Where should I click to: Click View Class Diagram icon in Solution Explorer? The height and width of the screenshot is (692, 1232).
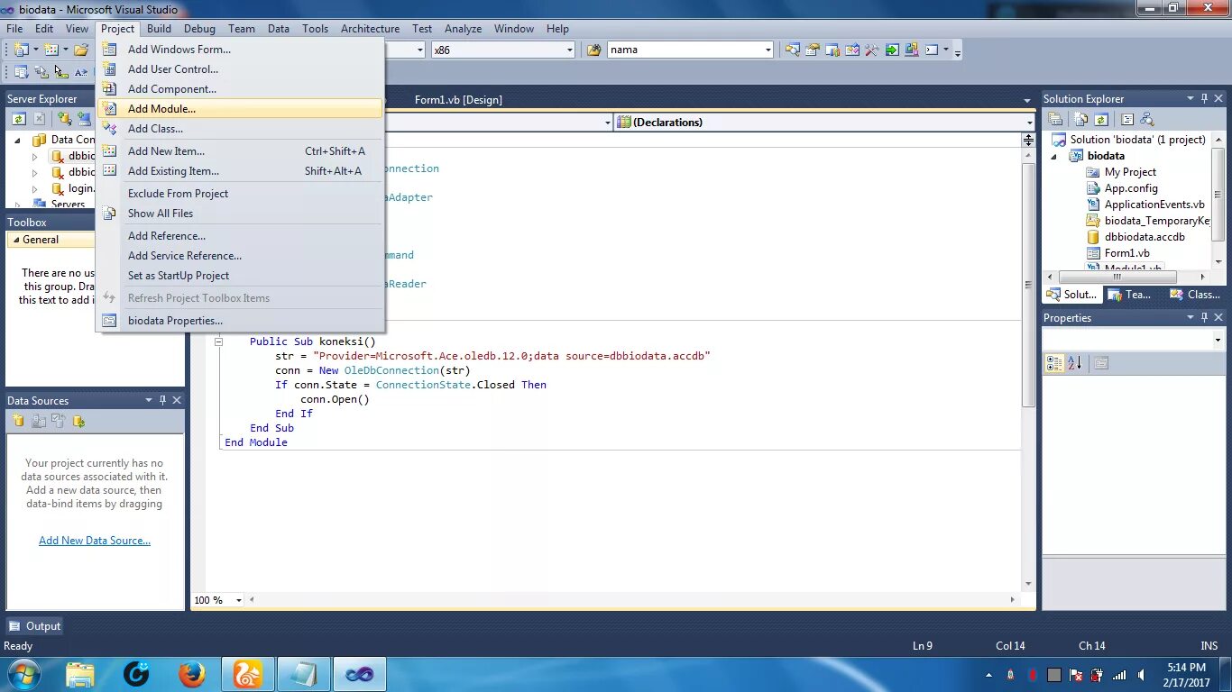pyautogui.click(x=1147, y=119)
